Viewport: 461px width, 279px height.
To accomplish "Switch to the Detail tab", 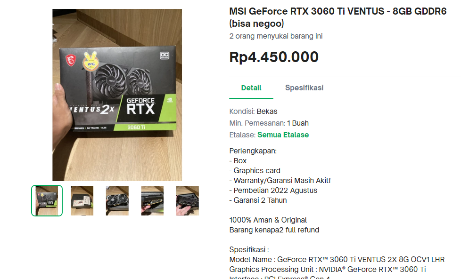I will click(251, 88).
